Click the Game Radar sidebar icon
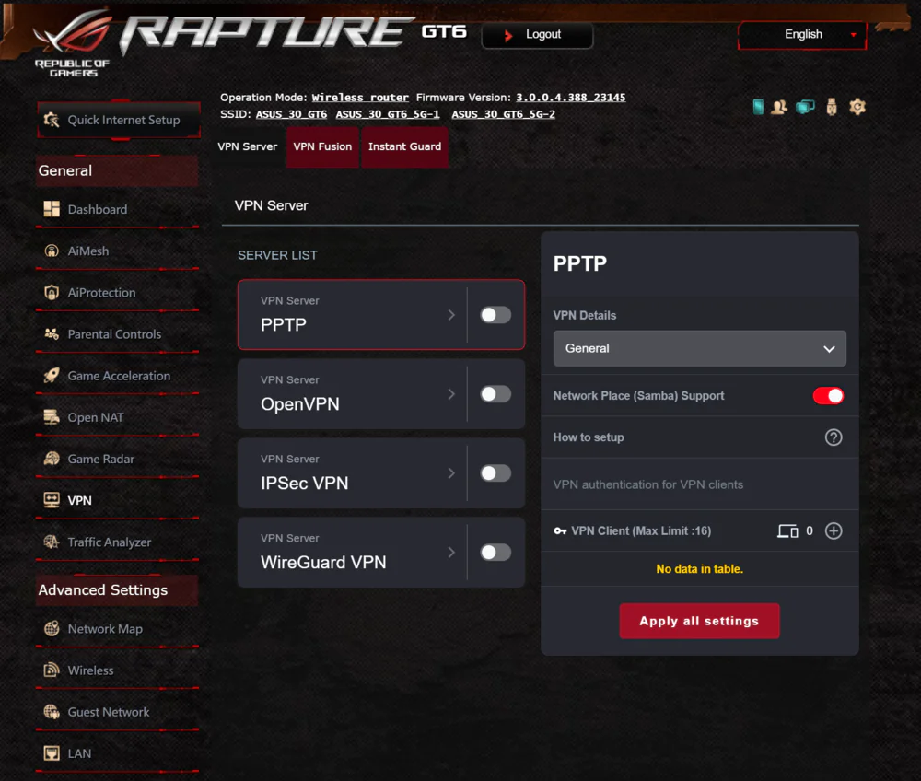 [x=52, y=459]
